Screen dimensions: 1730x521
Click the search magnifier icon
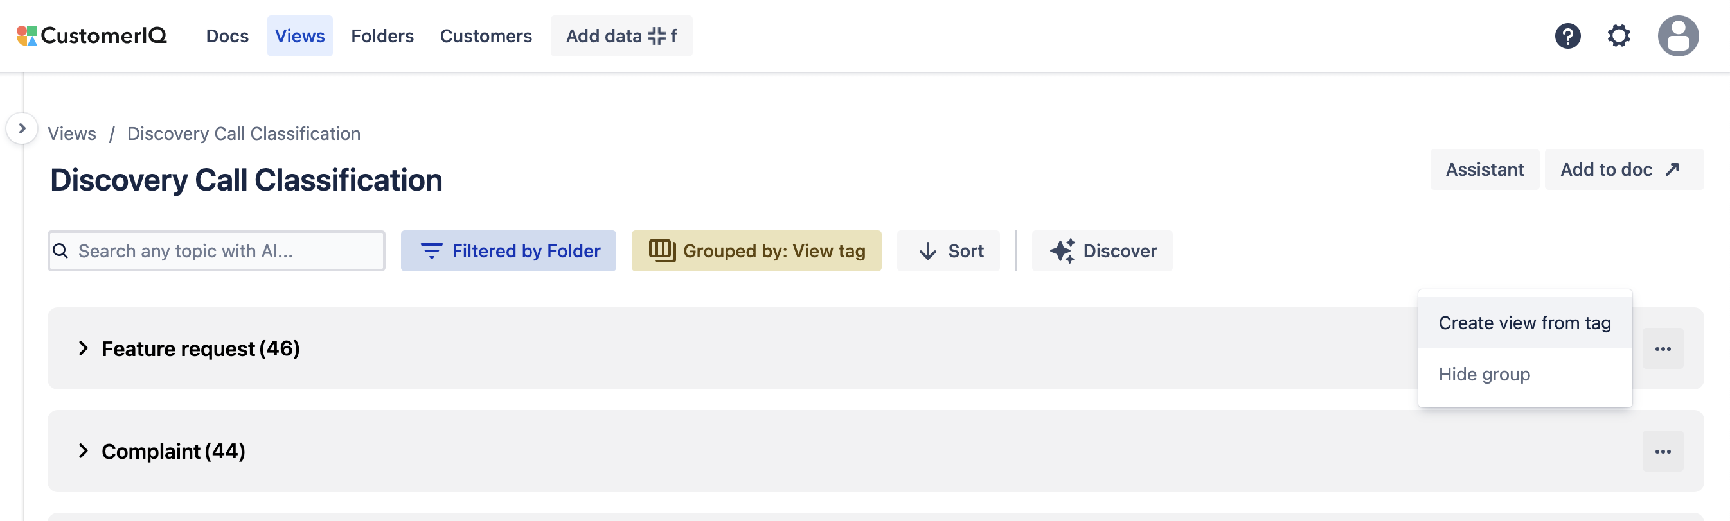pos(60,251)
